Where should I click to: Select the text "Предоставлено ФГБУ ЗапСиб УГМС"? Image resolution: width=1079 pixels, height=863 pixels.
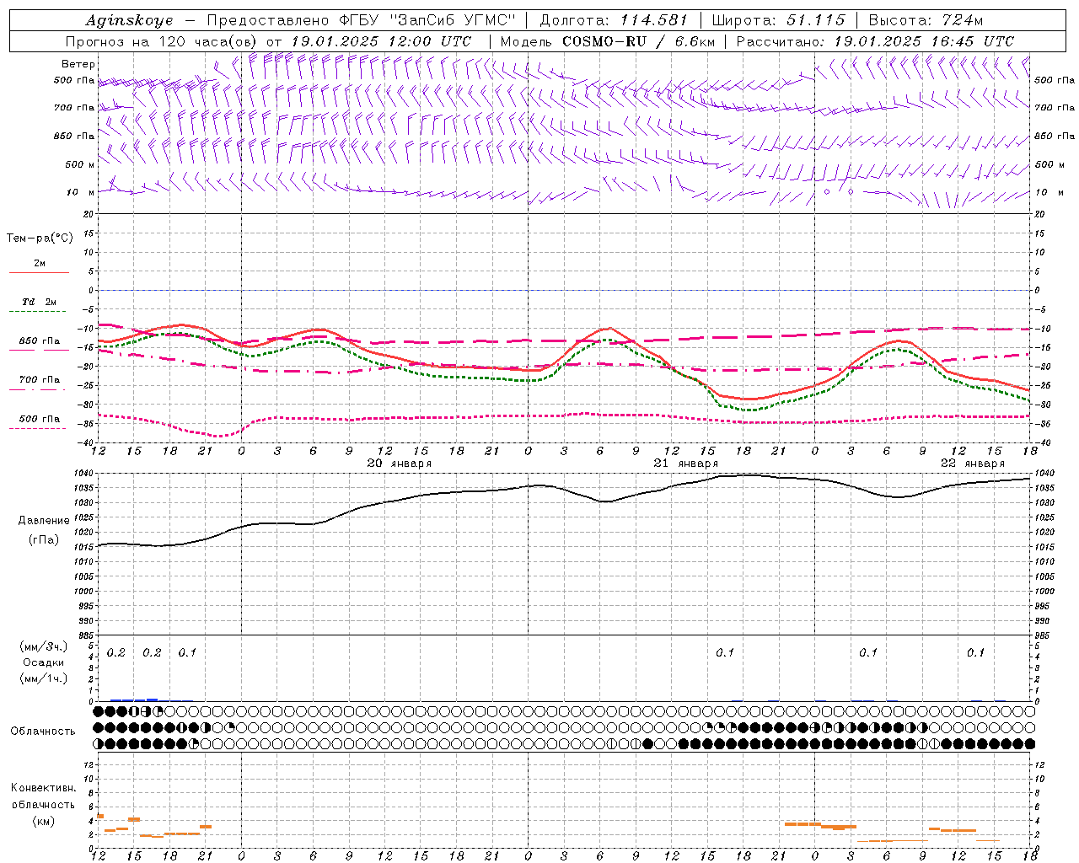coord(362,20)
